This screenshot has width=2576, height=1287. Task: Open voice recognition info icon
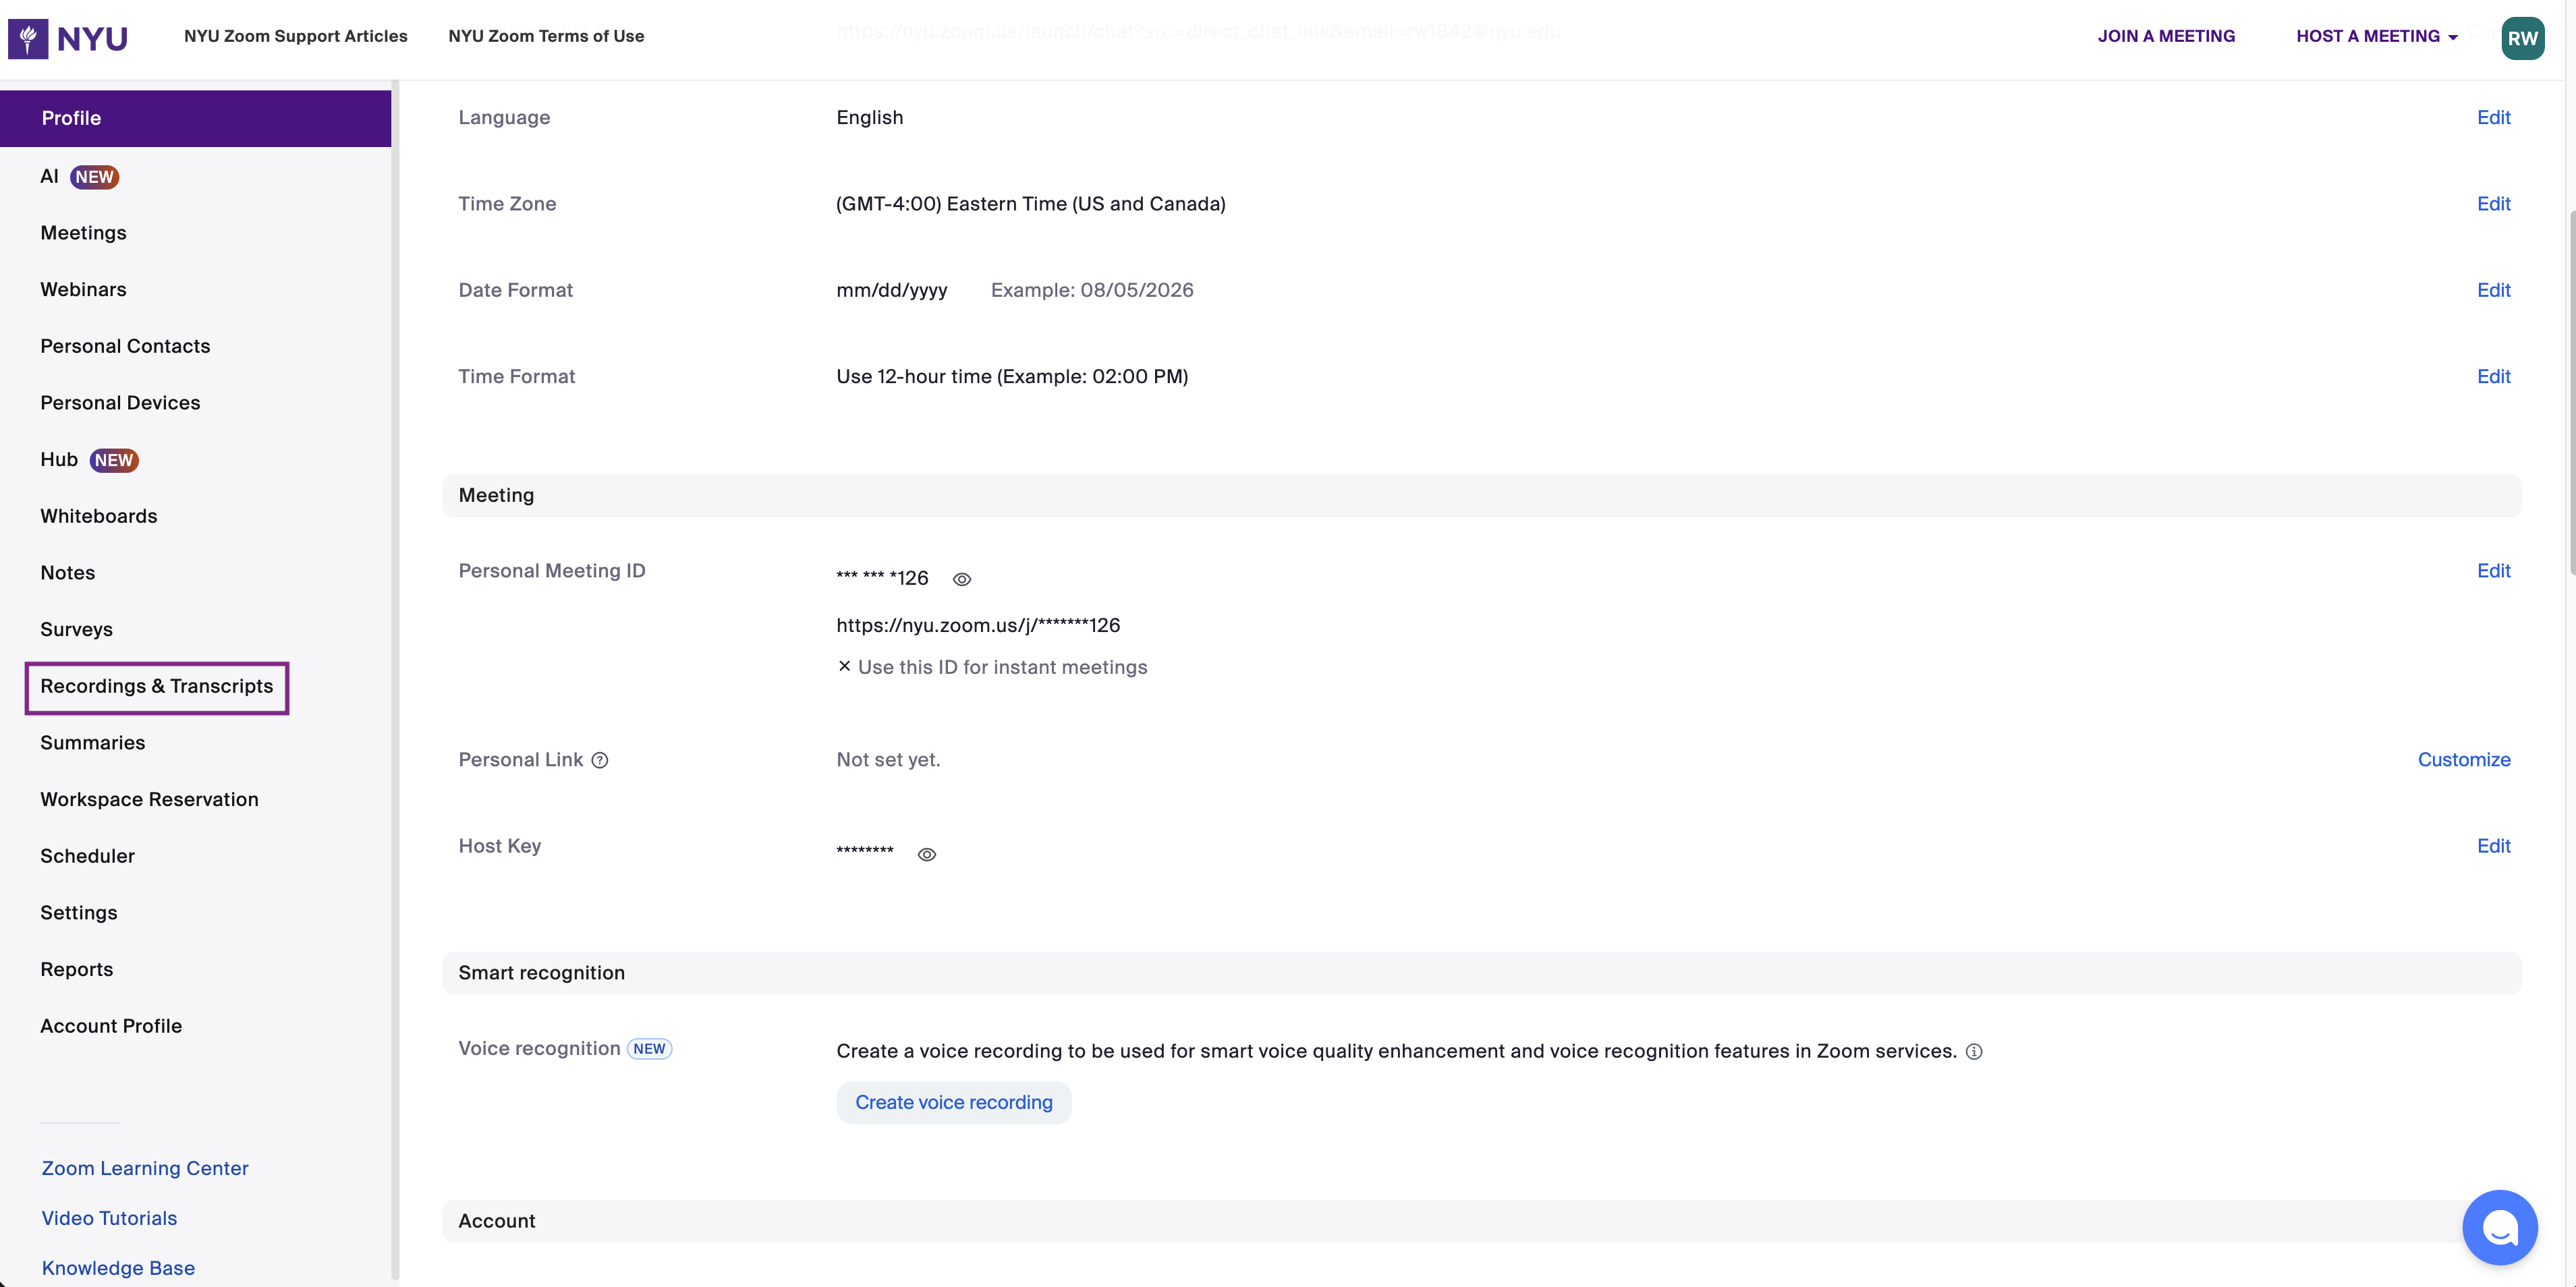click(1974, 1051)
